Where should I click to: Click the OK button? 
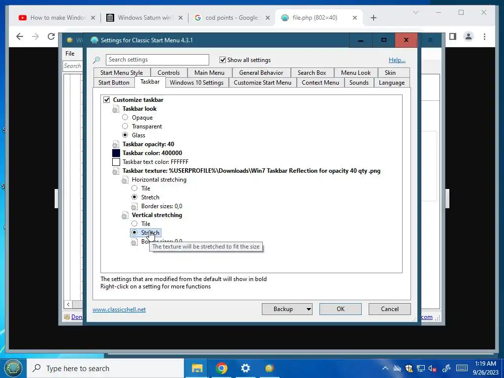[x=341, y=309]
